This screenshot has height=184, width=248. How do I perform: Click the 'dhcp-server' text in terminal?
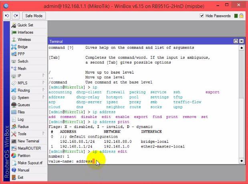point(89,102)
